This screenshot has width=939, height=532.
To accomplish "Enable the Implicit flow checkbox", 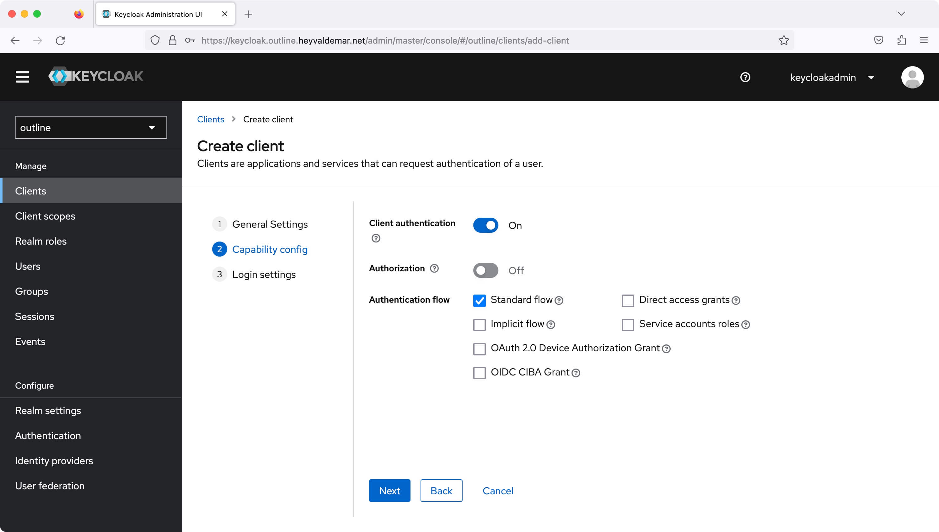I will [479, 324].
